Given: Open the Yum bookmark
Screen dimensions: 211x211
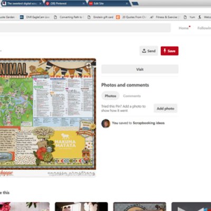Looking at the screenshot, I should click(189, 17).
